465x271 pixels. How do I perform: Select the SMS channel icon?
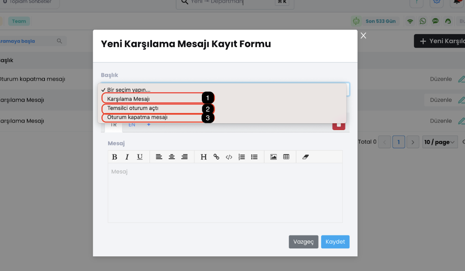(435, 21)
